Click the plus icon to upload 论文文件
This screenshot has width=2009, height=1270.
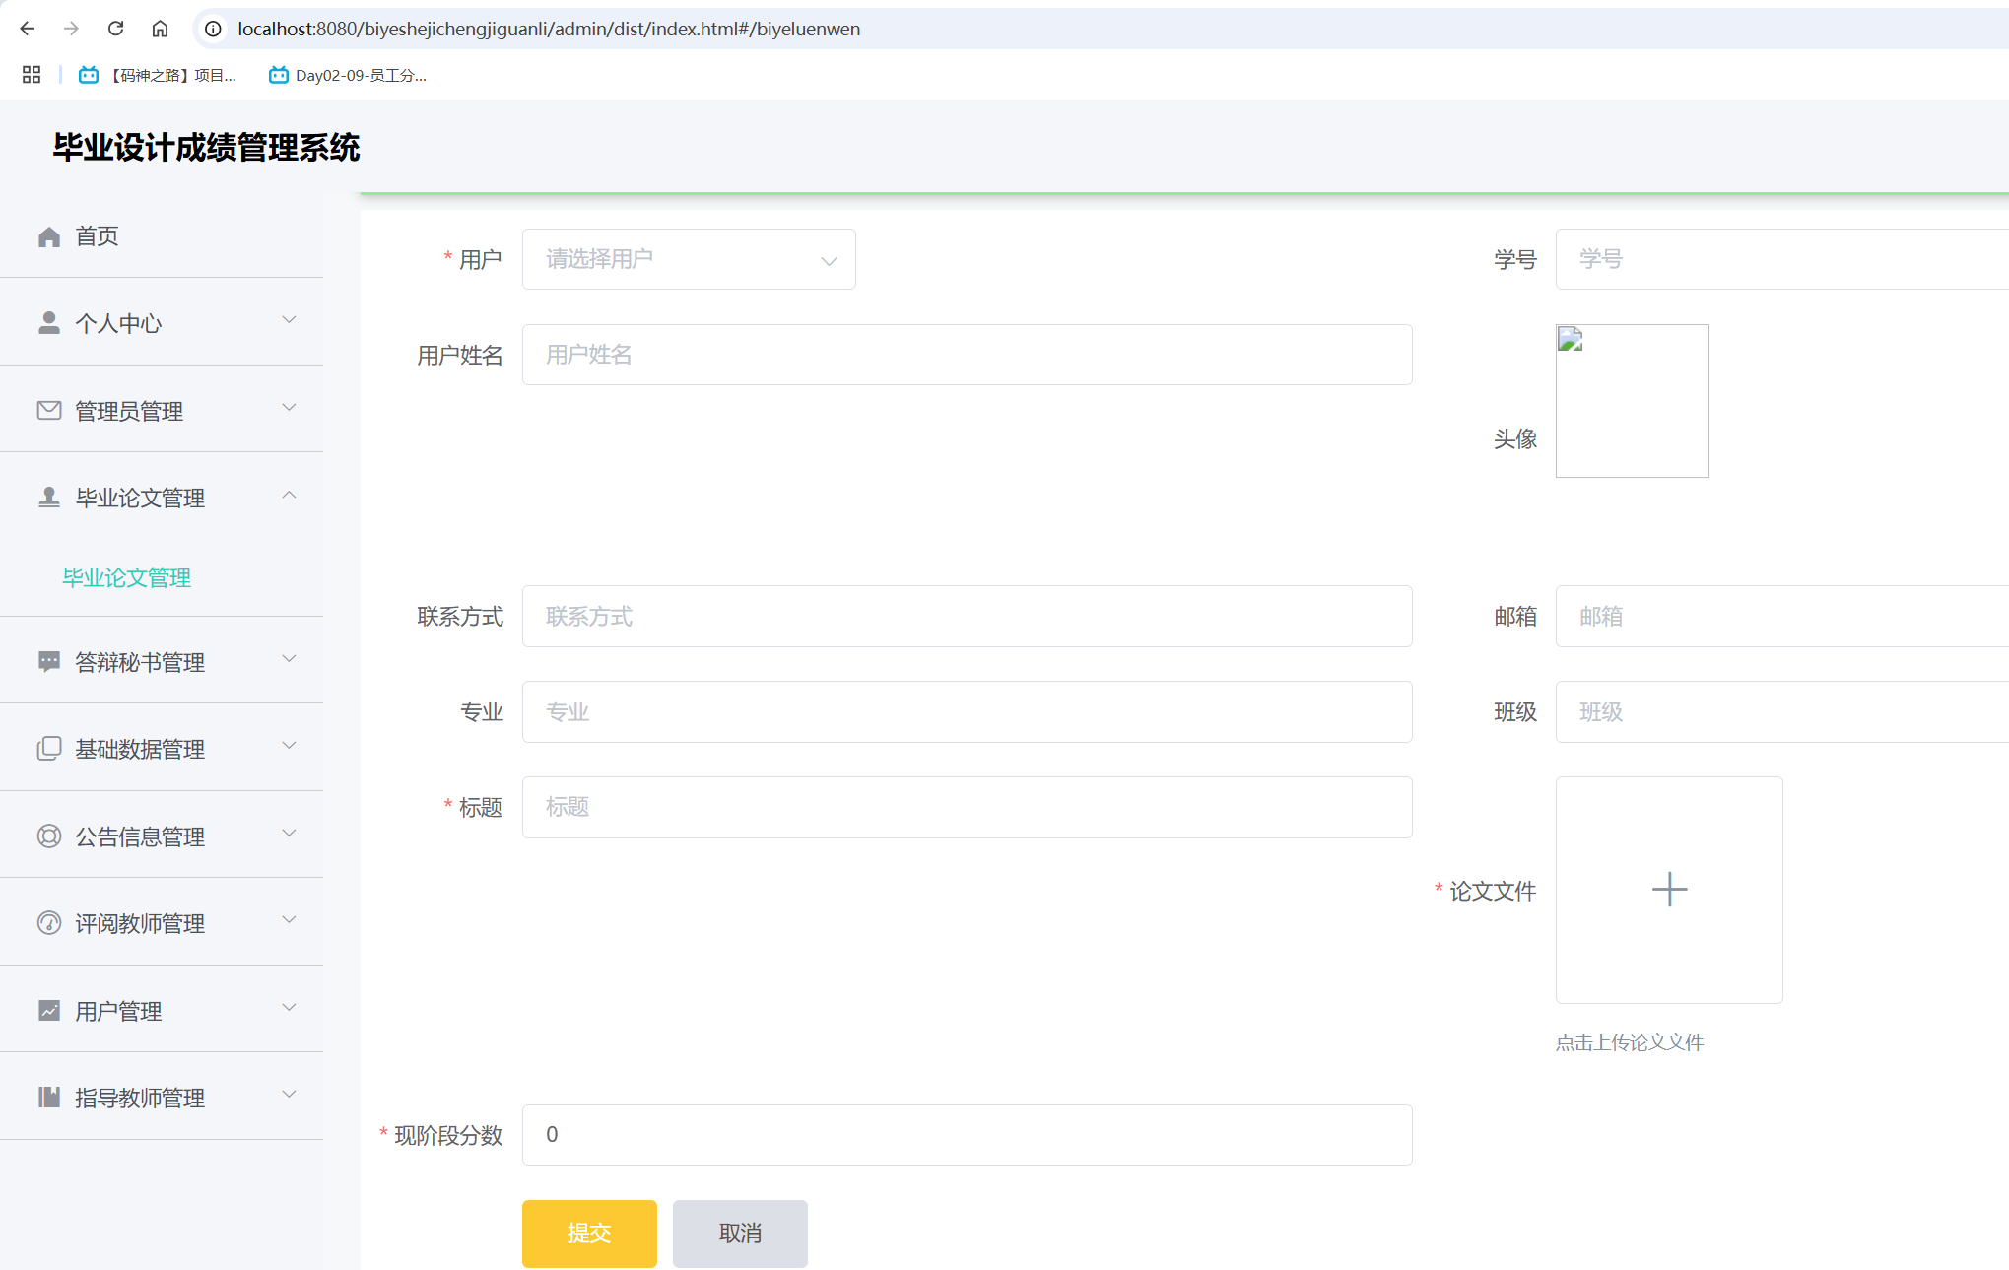coord(1669,890)
